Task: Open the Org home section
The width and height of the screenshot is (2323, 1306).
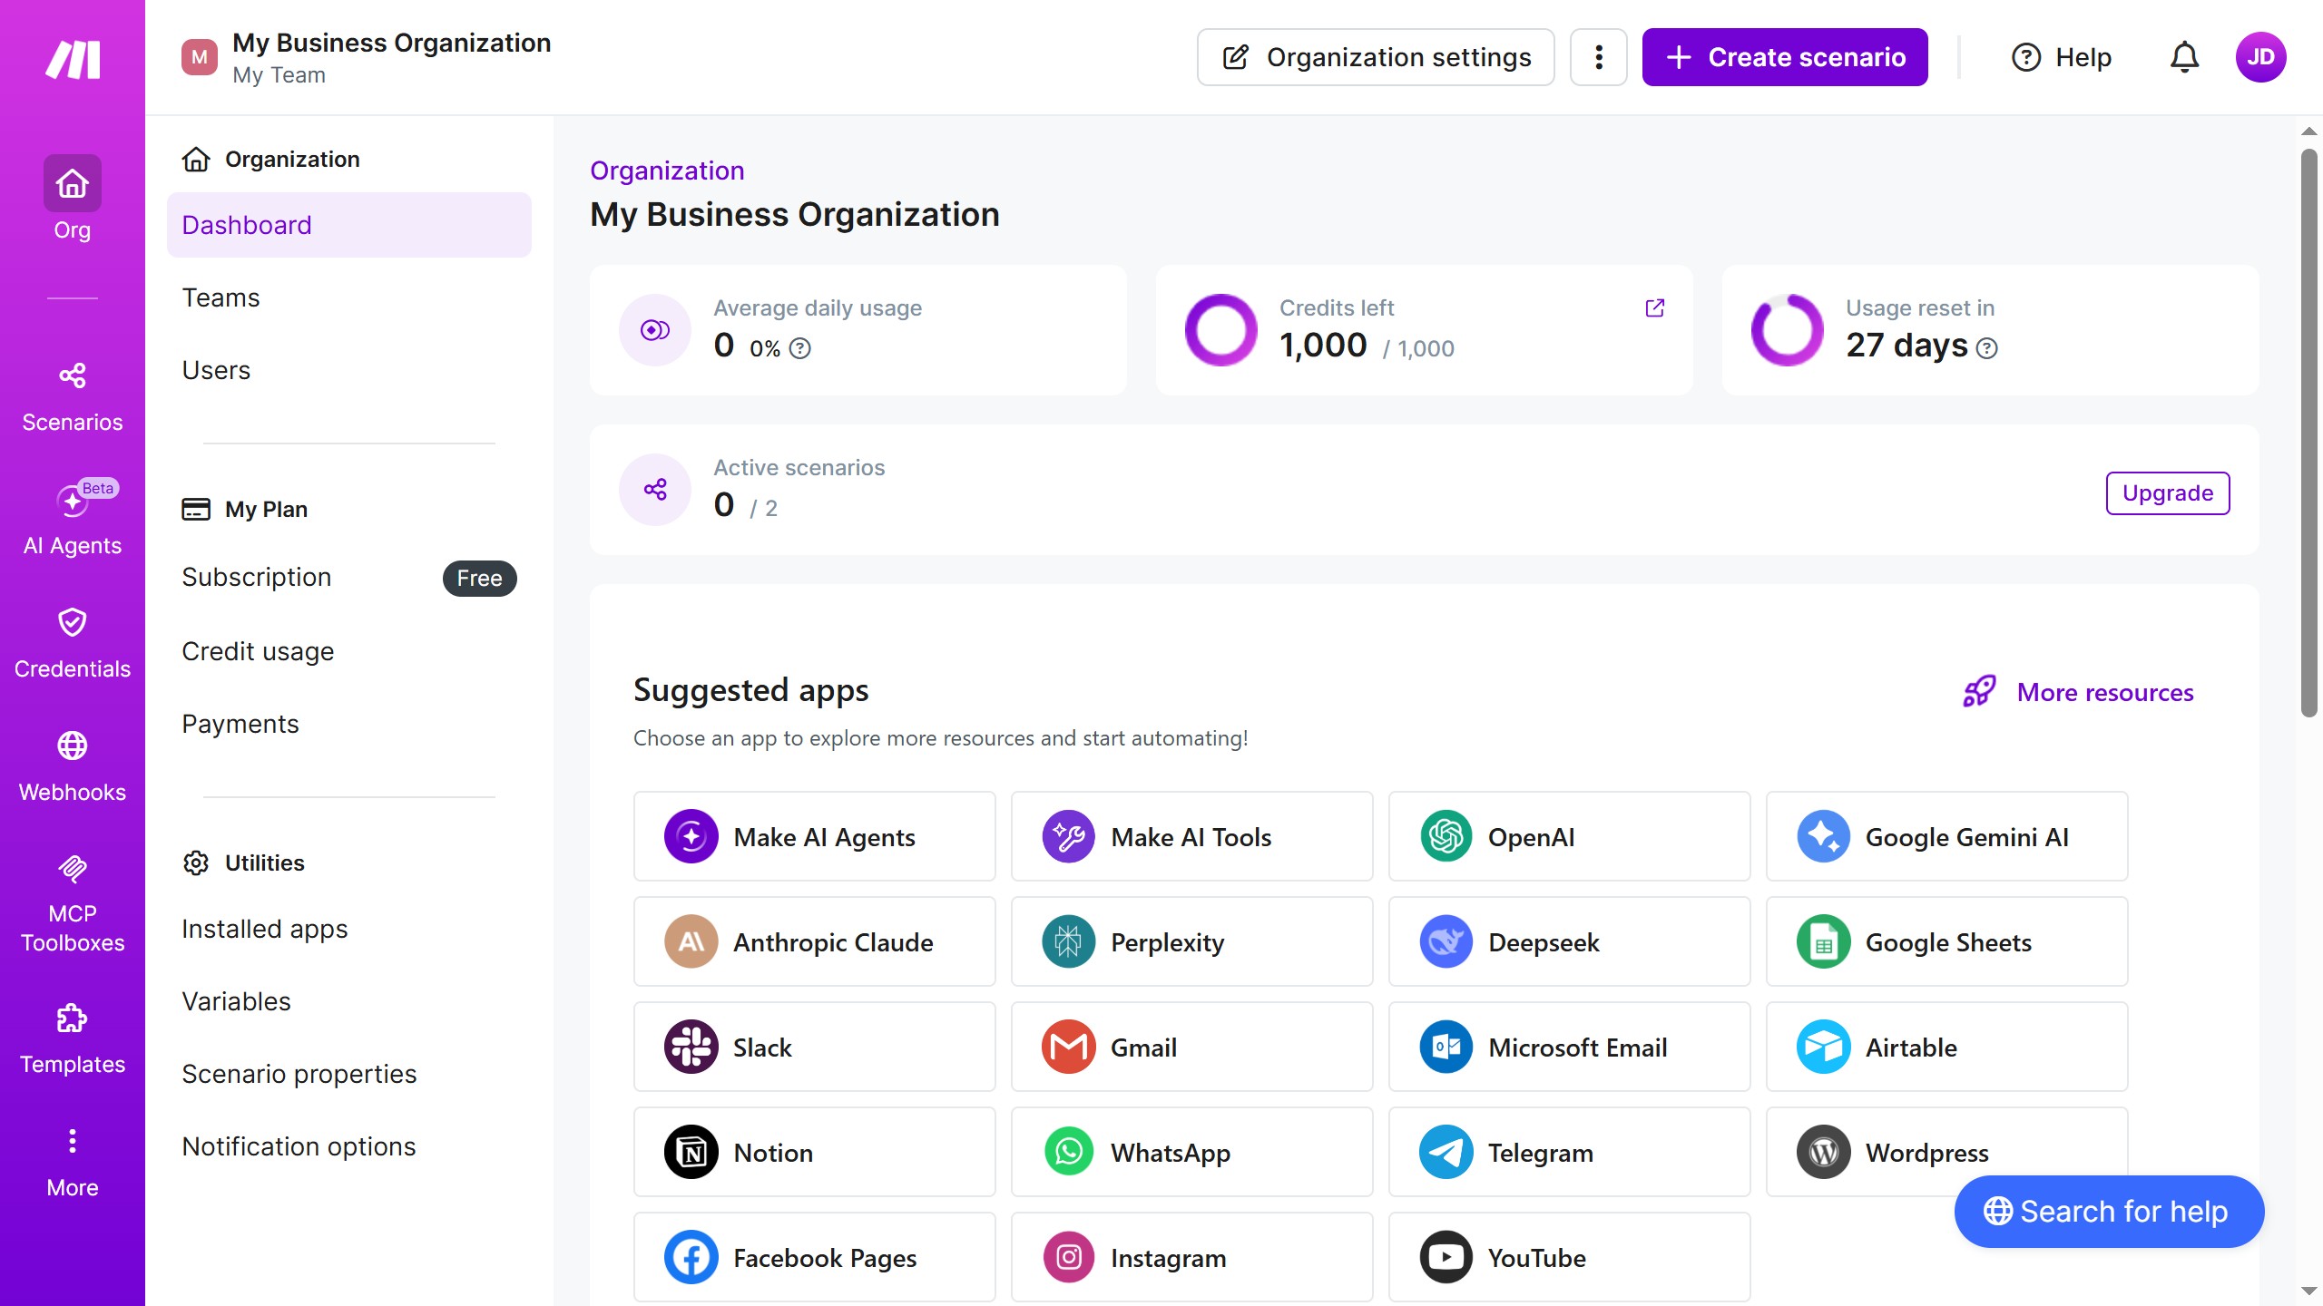Action: click(73, 198)
